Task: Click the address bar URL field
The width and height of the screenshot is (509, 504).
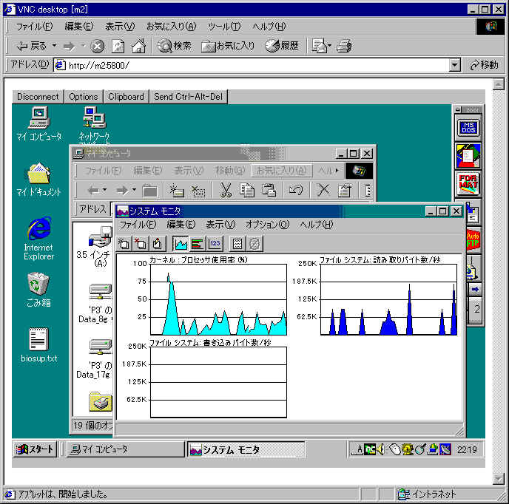Action: click(x=252, y=66)
